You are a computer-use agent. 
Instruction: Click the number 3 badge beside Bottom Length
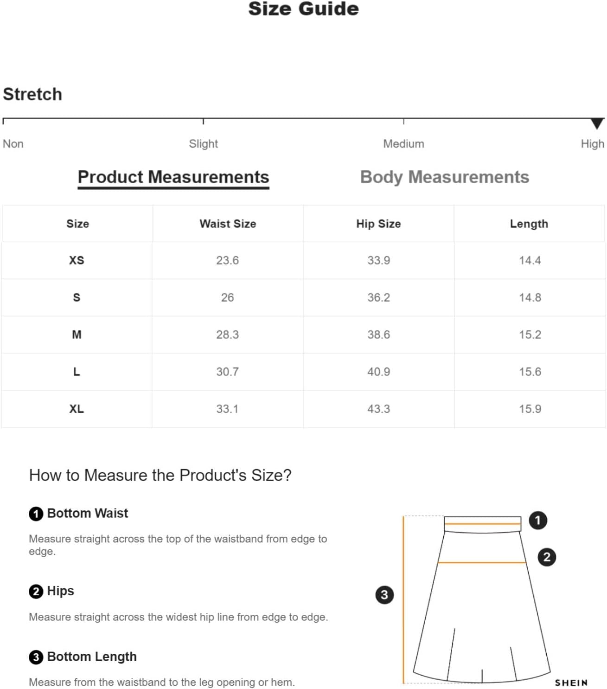(36, 657)
